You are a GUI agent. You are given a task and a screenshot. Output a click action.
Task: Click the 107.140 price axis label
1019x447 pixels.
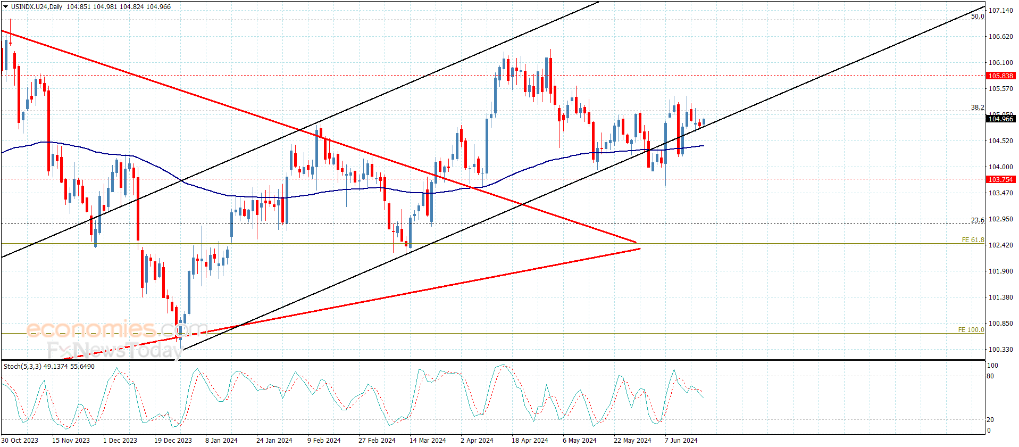coord(1000,11)
